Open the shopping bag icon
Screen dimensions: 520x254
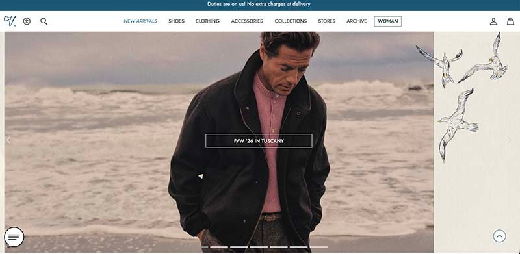510,21
